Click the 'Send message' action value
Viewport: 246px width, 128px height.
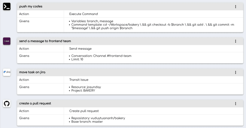[x=80, y=49]
